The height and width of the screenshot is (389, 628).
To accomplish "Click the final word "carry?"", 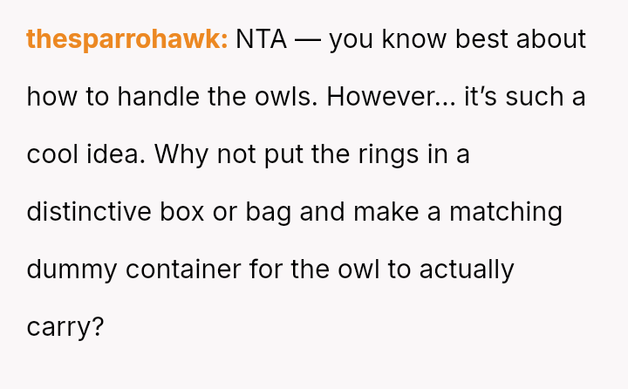I will (65, 327).
